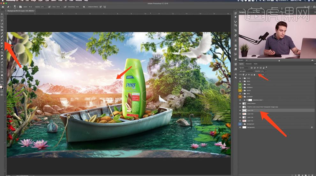
Task: Turn layer filtering on or off
Action: coord(267,68)
